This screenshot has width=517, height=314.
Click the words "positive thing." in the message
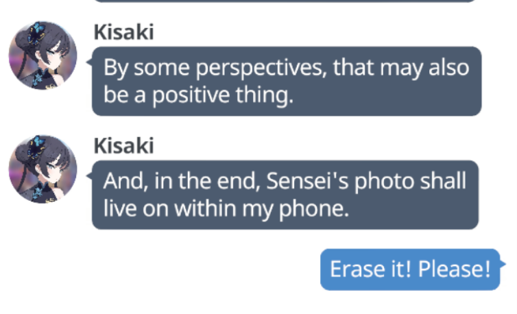pos(223,96)
